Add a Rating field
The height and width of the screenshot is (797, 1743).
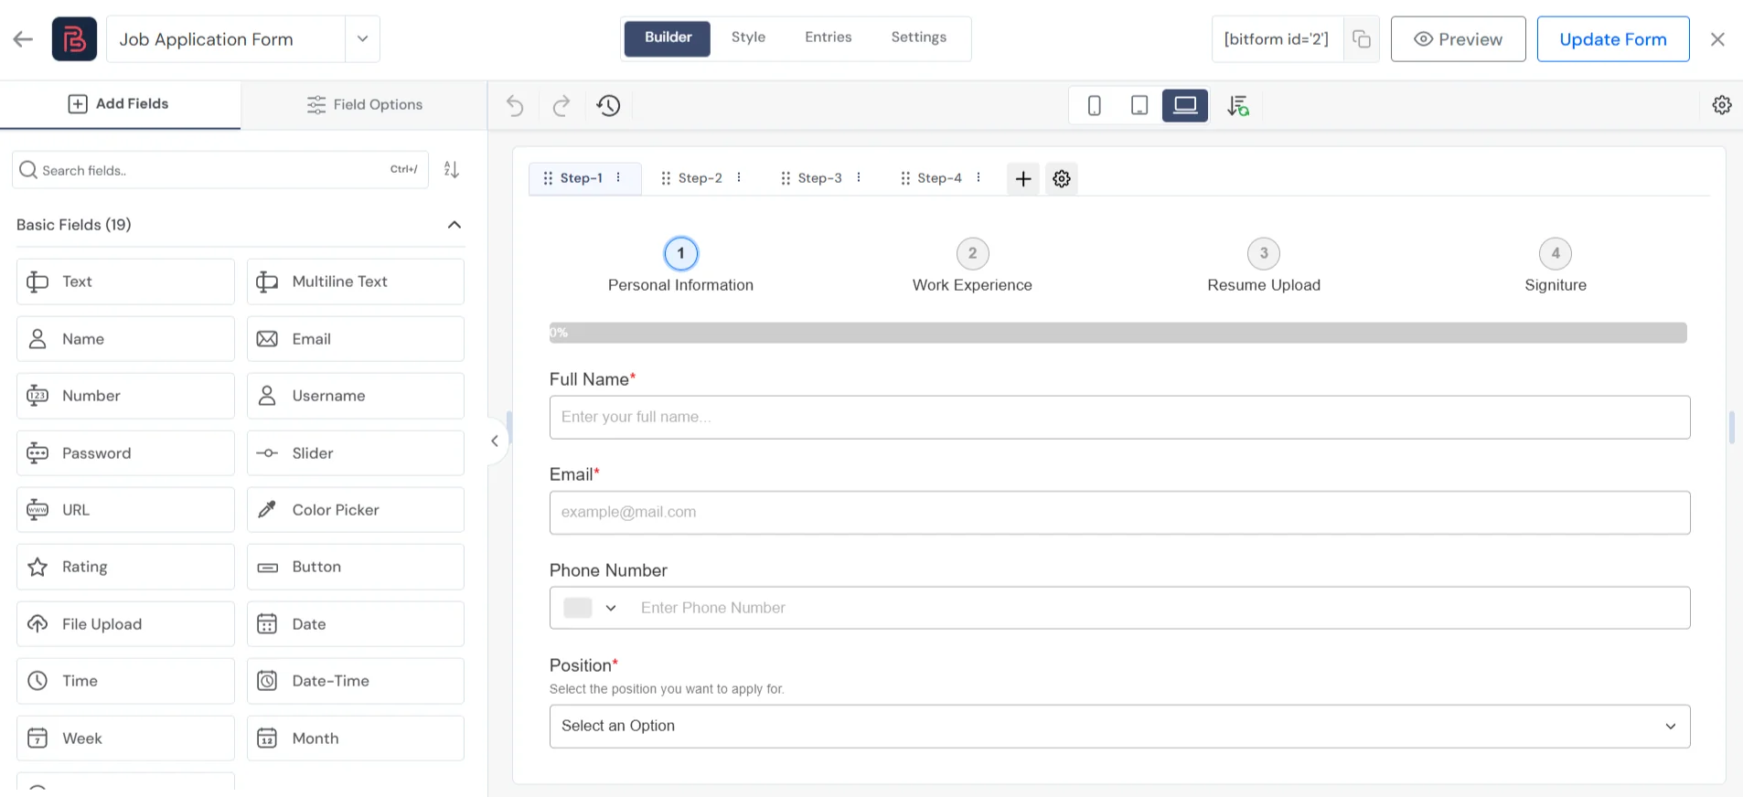point(125,567)
